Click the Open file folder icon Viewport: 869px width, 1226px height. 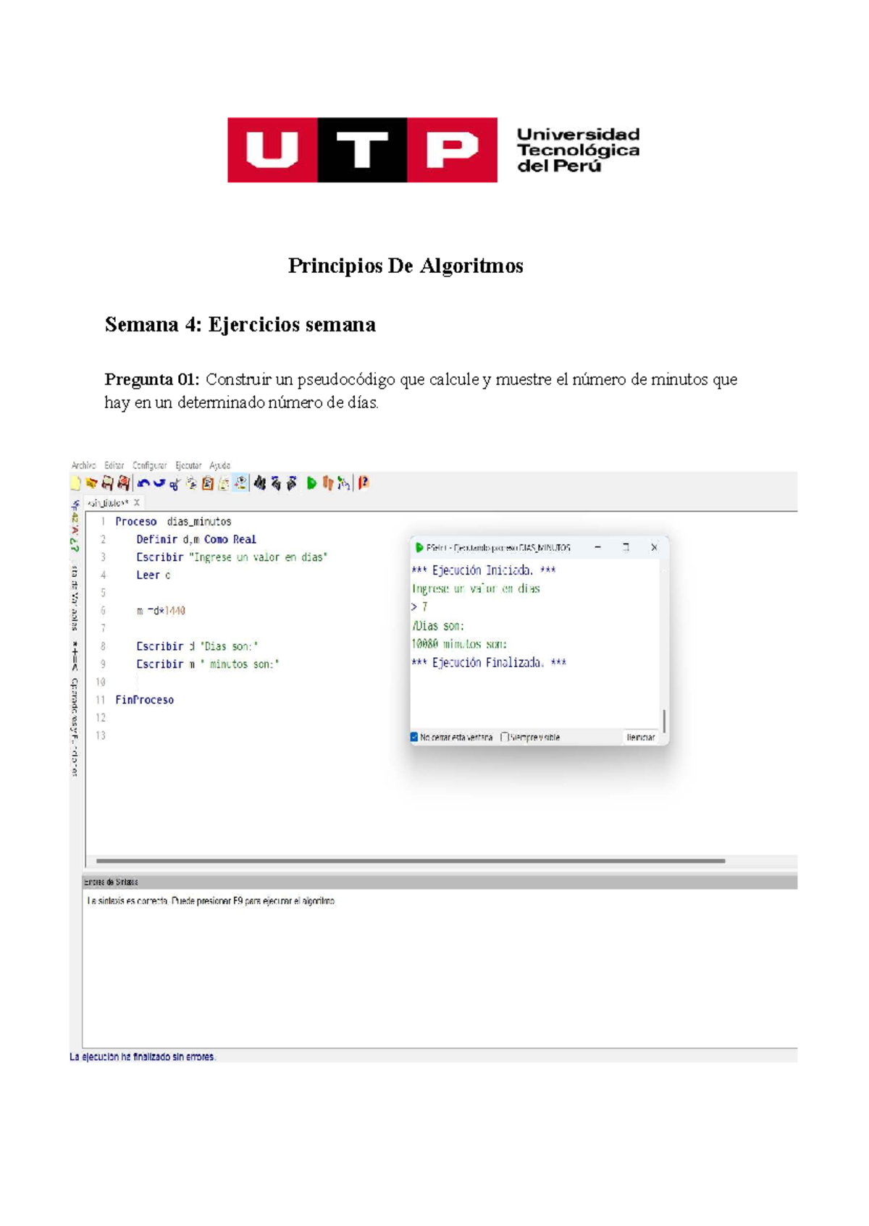click(91, 483)
